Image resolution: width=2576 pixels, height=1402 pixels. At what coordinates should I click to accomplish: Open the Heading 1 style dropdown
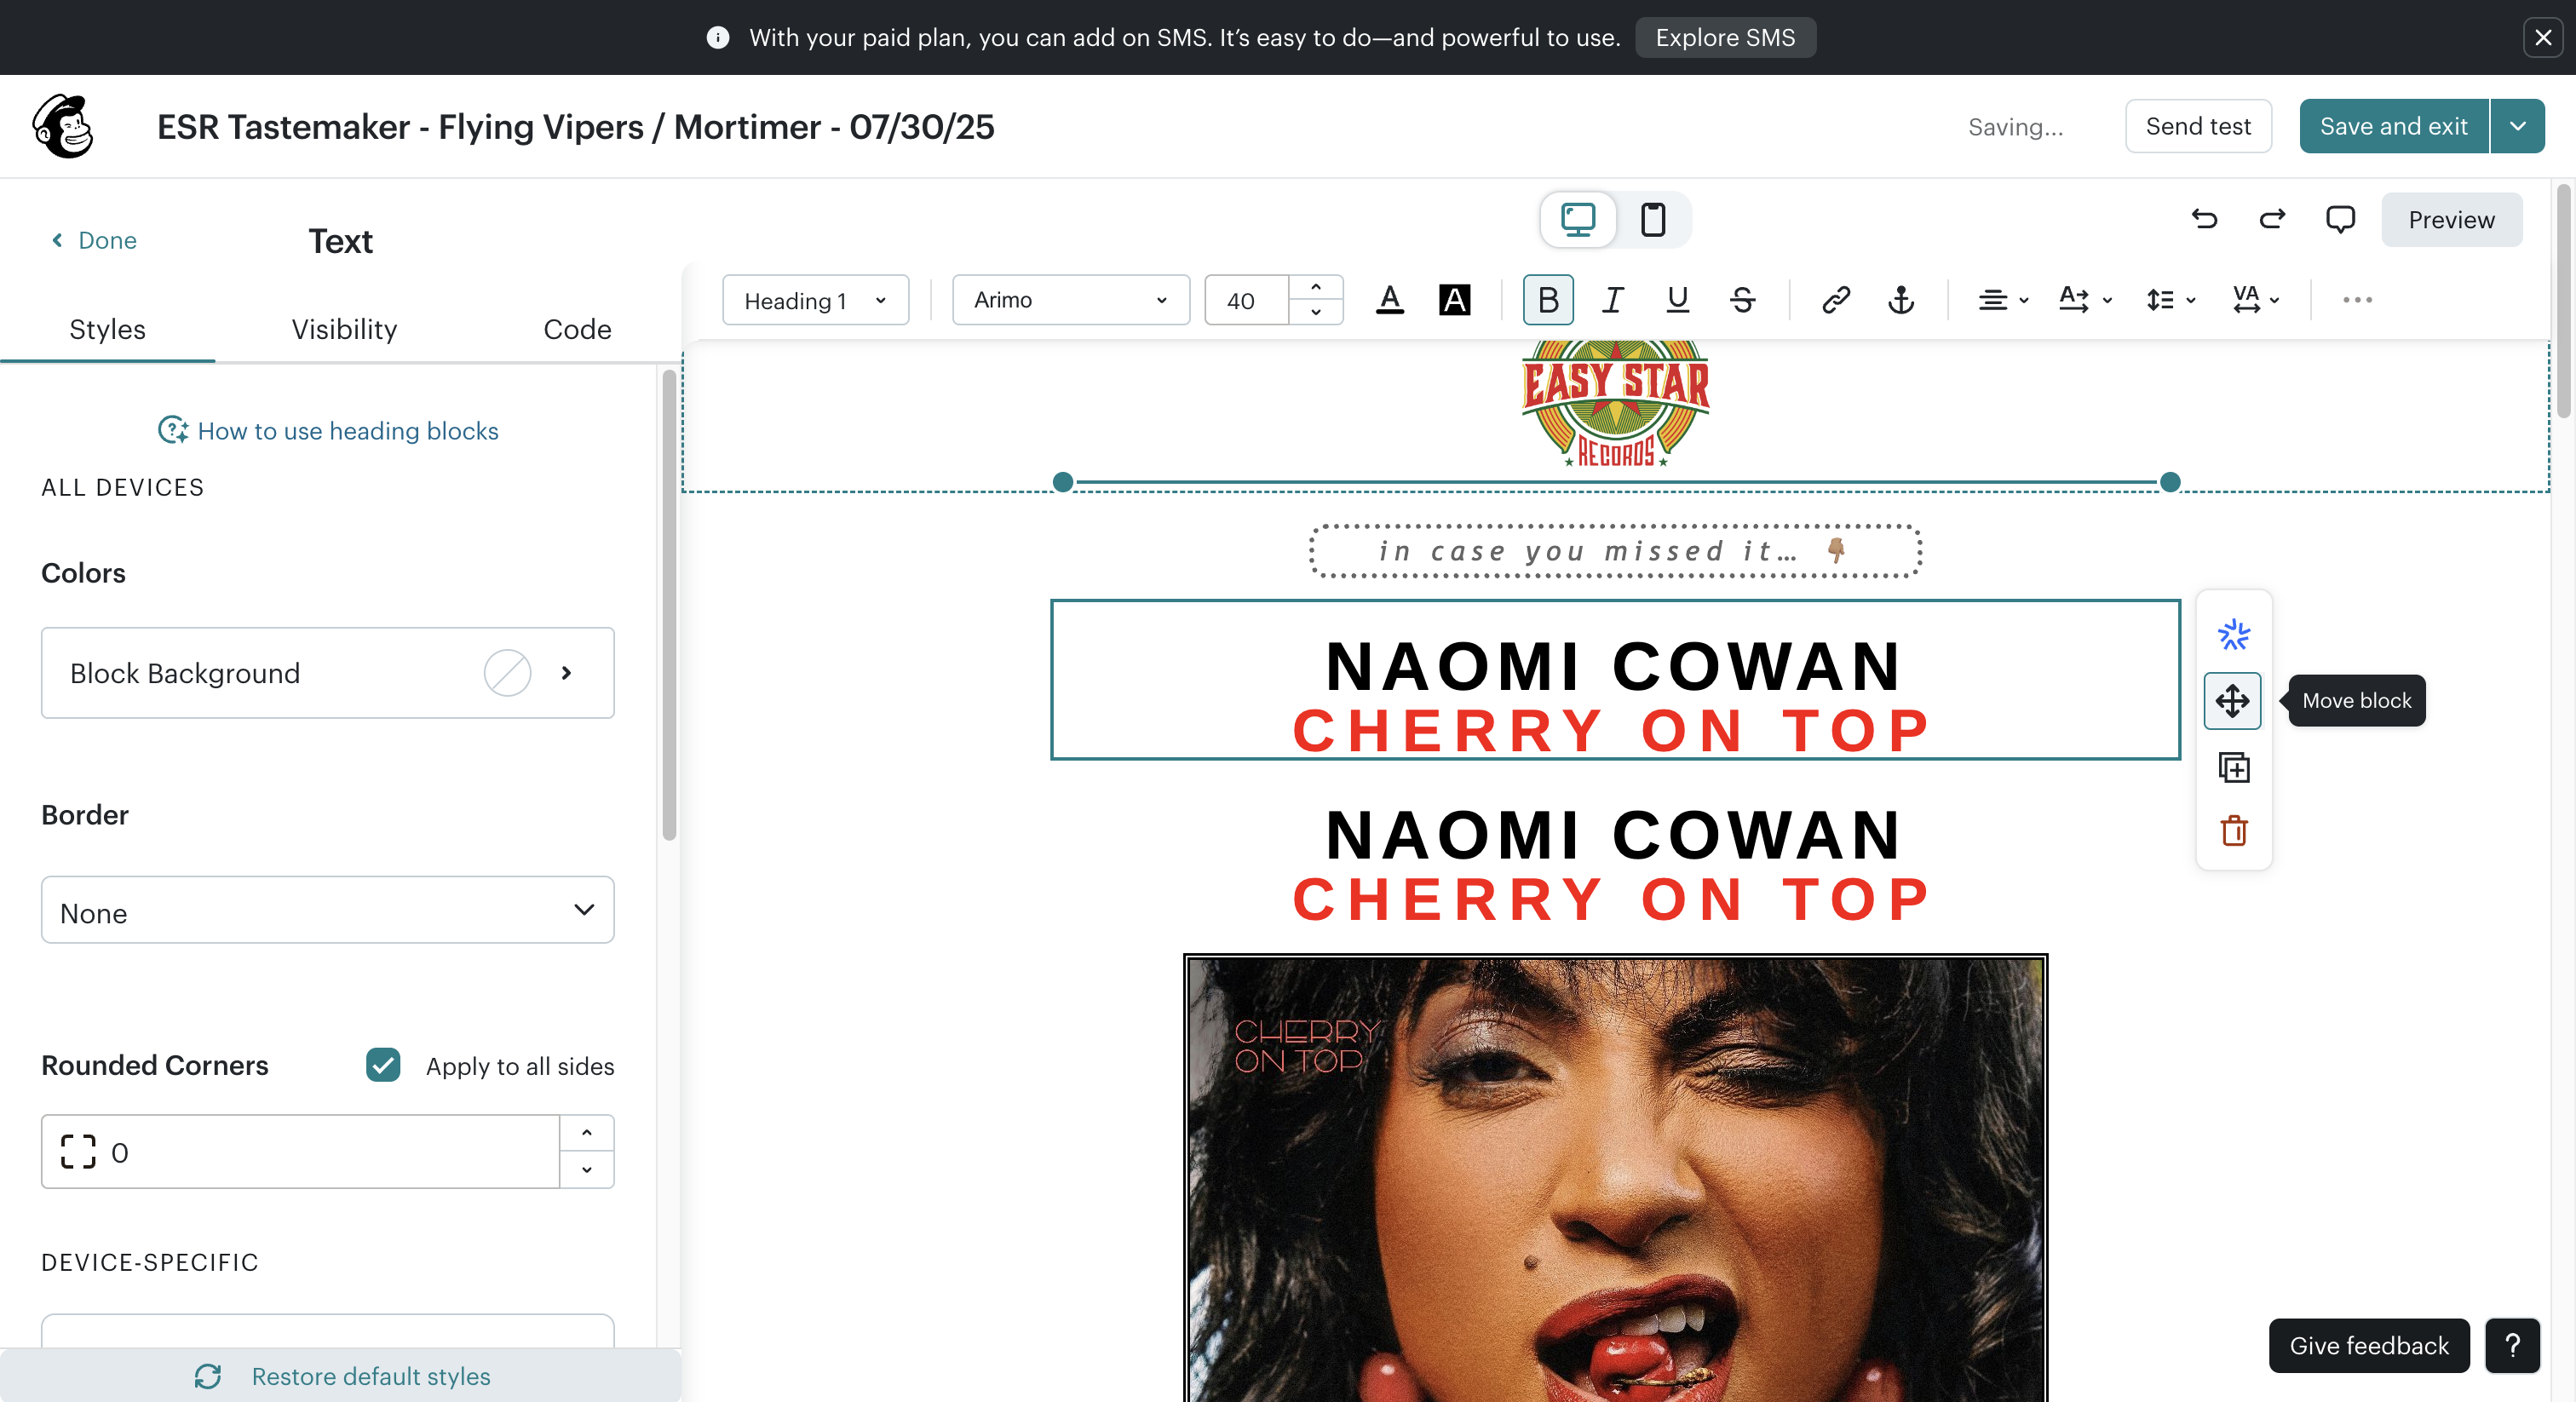pos(816,300)
